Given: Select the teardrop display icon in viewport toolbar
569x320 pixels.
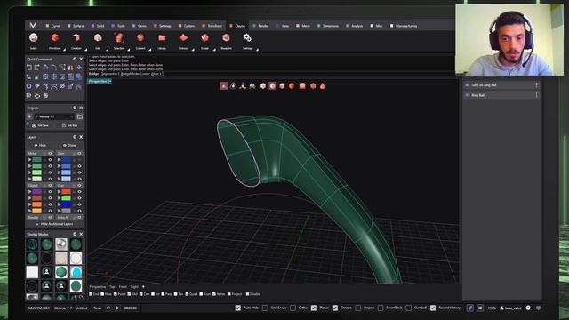Looking at the screenshot, I should (322, 86).
